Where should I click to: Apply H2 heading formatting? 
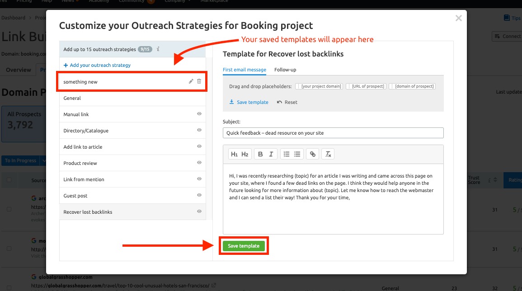point(245,154)
